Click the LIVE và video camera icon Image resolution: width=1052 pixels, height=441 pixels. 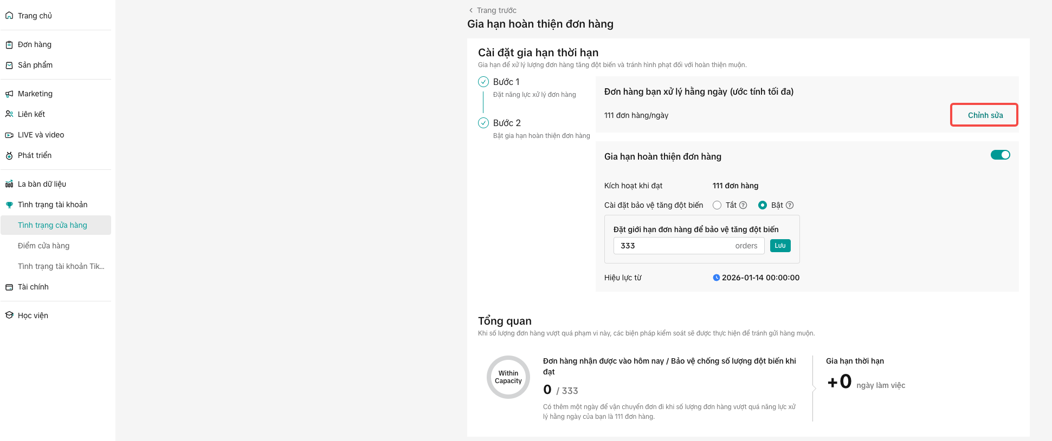(x=9, y=135)
